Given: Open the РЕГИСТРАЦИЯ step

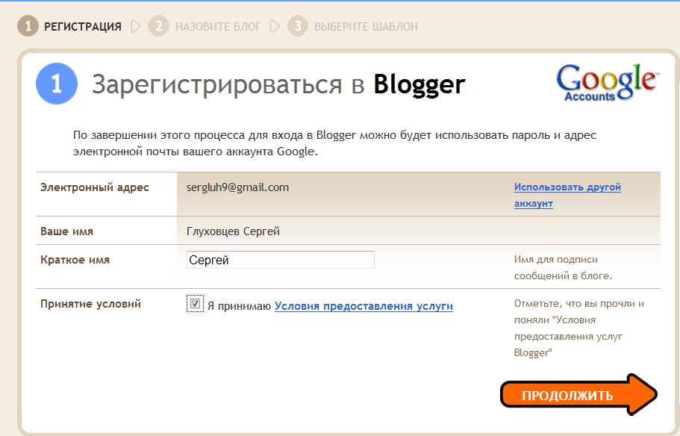Looking at the screenshot, I should (82, 26).
